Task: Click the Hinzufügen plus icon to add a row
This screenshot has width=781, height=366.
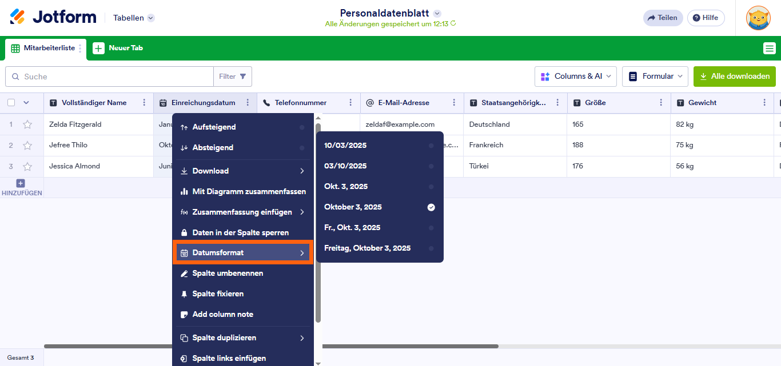Action: click(20, 183)
